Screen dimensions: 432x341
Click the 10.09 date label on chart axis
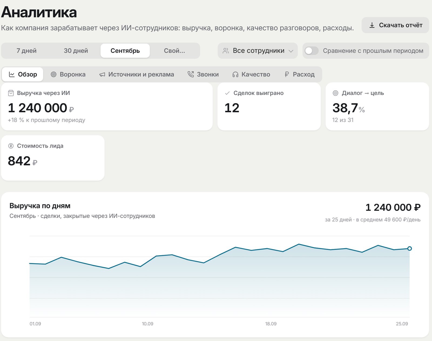[x=147, y=324]
